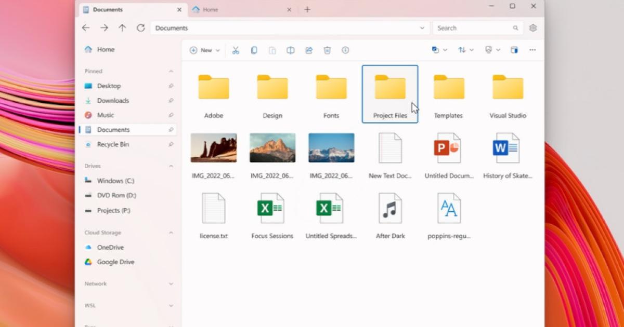Open the three-dot more options menu
The image size is (624, 327).
coord(532,50)
